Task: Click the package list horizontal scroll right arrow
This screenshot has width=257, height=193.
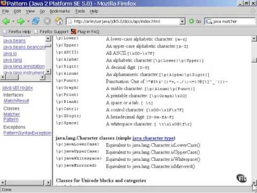Action: click(x=42, y=77)
